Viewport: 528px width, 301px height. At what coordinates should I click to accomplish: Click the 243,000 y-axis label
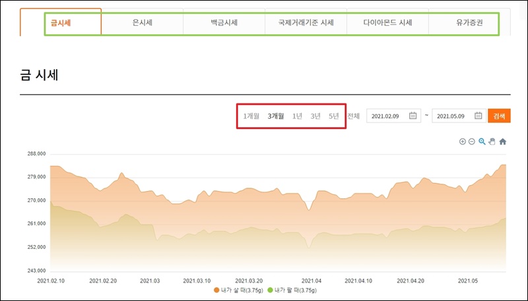(37, 271)
